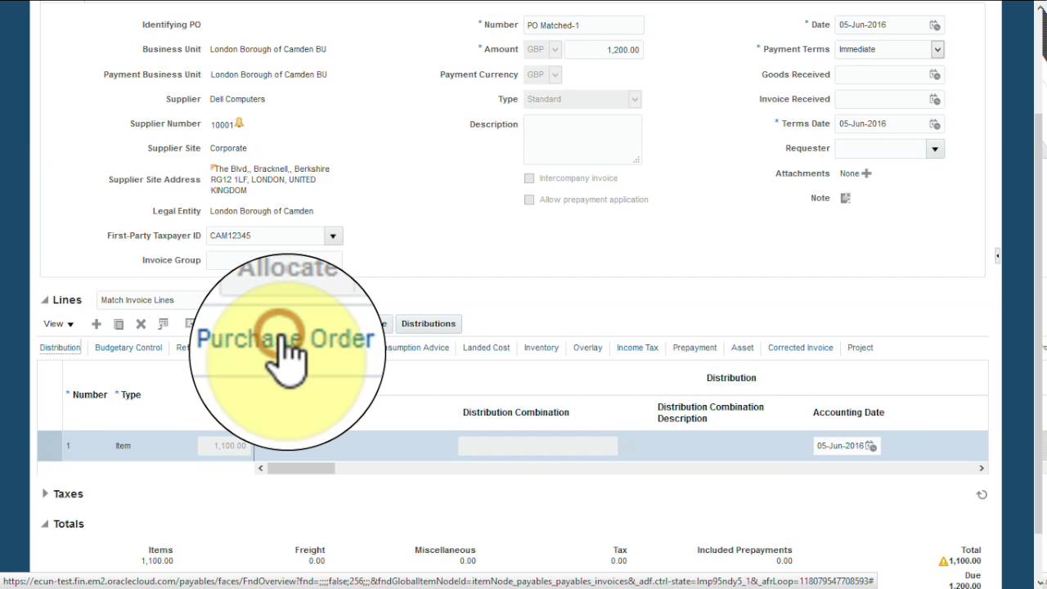The height and width of the screenshot is (589, 1047).
Task: Click the Supplier Site value Corporate
Action: tap(228, 149)
